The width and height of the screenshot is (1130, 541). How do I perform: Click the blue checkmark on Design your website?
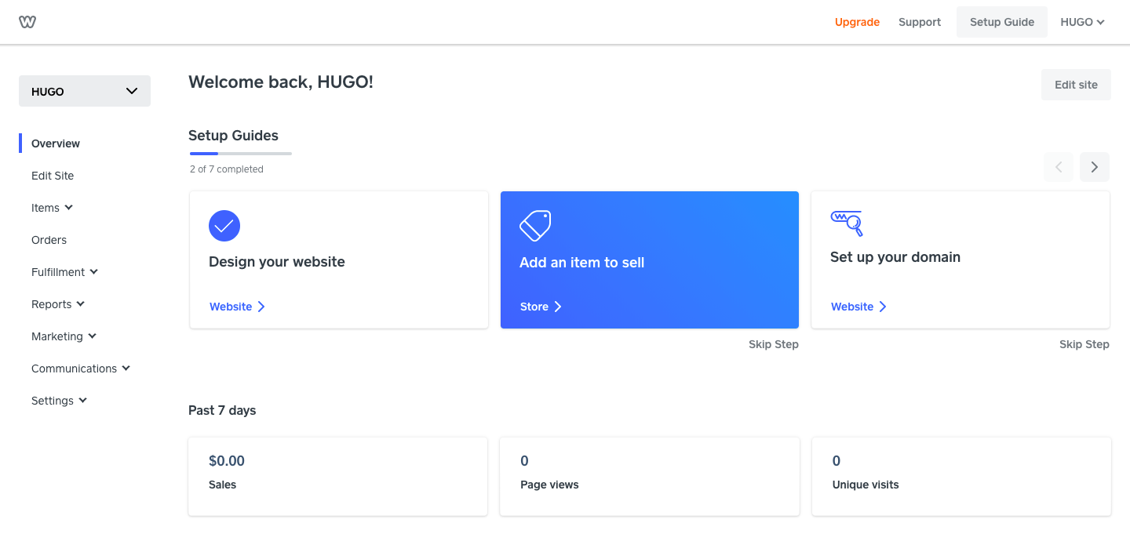click(224, 226)
